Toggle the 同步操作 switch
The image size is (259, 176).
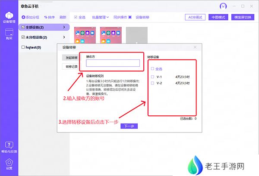pyautogui.click(x=130, y=17)
